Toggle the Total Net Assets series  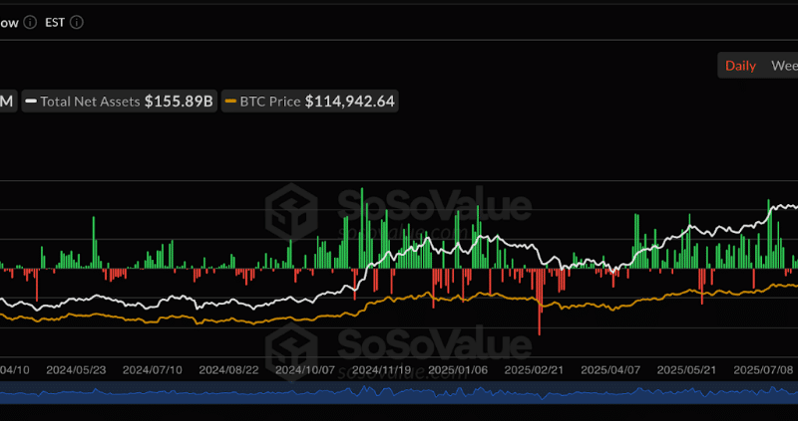point(120,102)
